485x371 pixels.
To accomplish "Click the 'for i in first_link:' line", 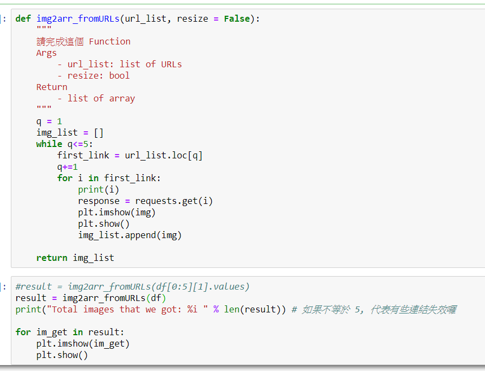I will pyautogui.click(x=109, y=178).
